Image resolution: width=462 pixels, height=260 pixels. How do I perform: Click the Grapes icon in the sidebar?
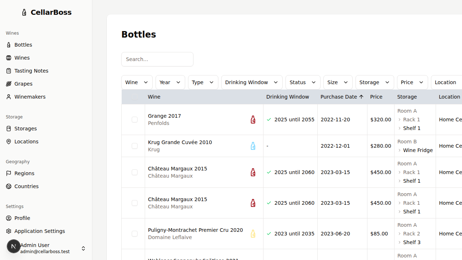tap(8, 83)
